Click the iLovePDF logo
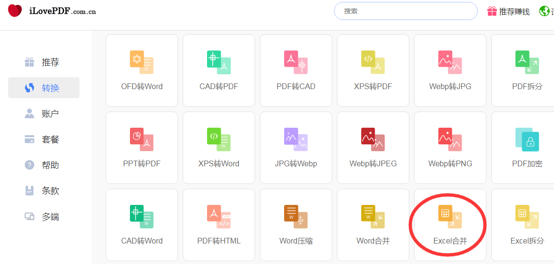The height and width of the screenshot is (264, 554). [52, 11]
